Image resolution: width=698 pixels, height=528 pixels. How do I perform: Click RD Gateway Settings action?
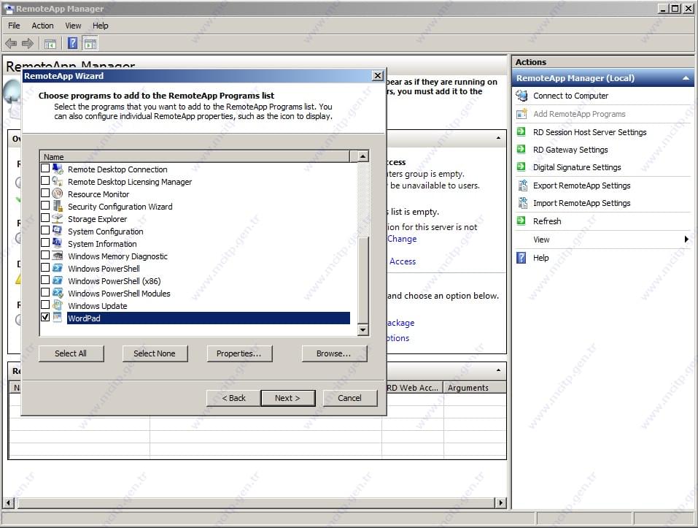pos(570,150)
